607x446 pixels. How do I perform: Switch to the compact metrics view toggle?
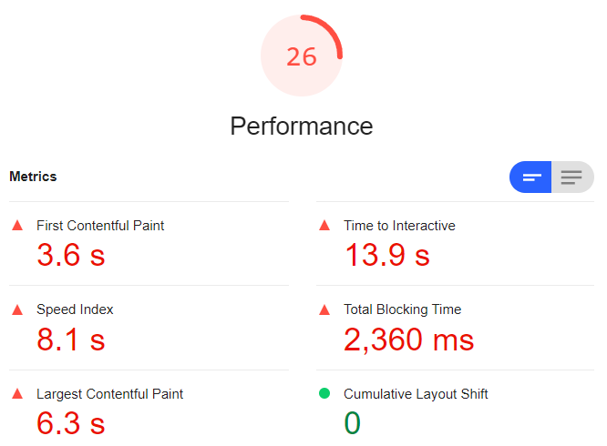tap(530, 177)
